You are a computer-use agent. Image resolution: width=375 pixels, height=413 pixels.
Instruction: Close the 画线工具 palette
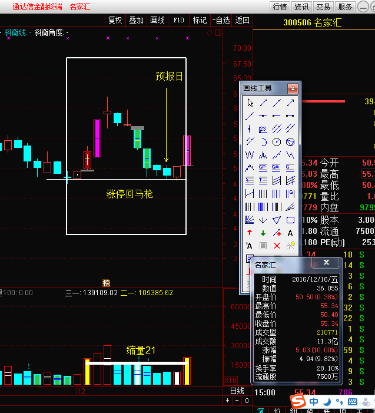click(x=292, y=88)
